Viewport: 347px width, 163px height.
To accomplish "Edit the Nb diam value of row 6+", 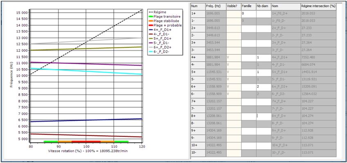I will pyautogui.click(x=264, y=87).
